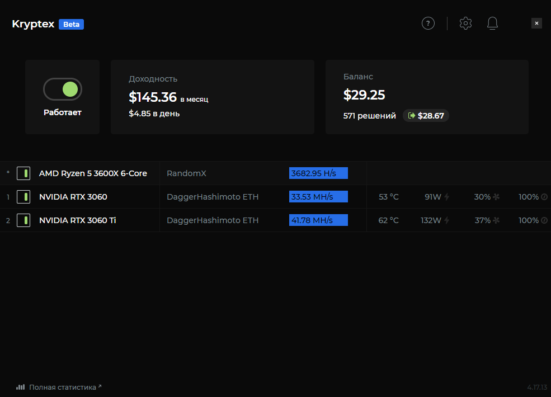Click the 41.78 MH/s hashrate bar
This screenshot has width=551, height=397.
318,220
